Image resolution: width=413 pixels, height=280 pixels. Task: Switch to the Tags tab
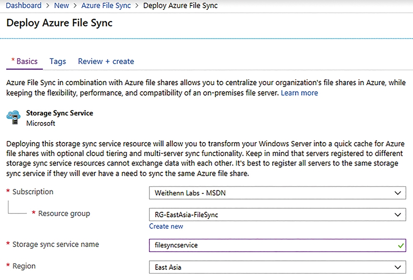58,62
